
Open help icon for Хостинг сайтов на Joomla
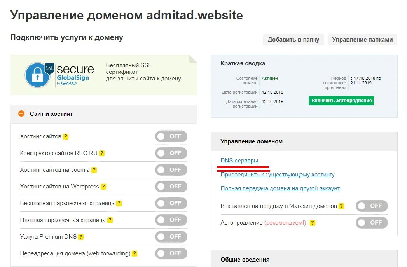click(94, 170)
